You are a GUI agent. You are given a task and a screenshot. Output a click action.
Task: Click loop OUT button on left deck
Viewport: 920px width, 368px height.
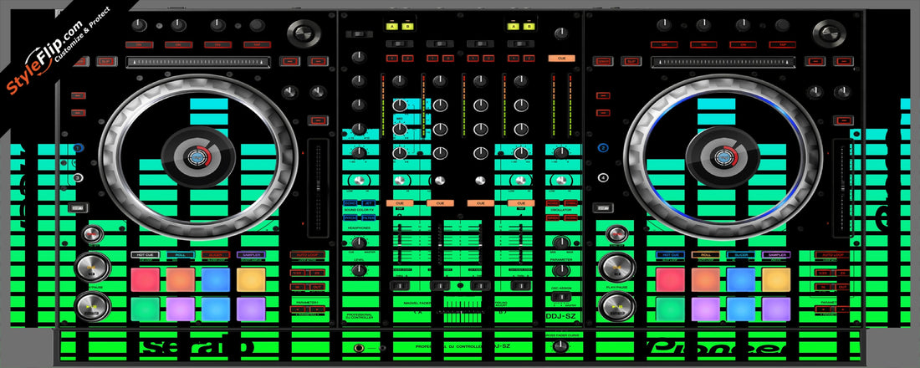[316, 287]
